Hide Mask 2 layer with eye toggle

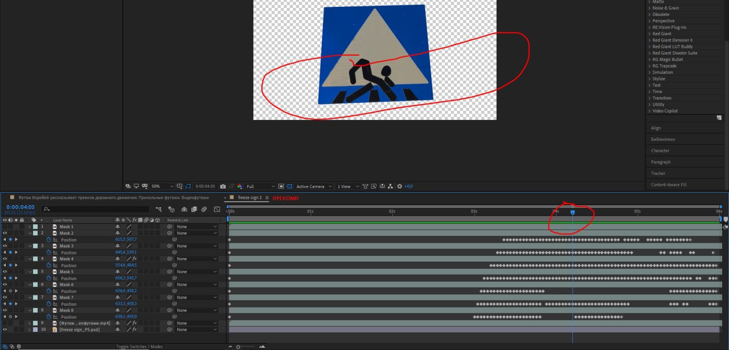click(x=5, y=233)
